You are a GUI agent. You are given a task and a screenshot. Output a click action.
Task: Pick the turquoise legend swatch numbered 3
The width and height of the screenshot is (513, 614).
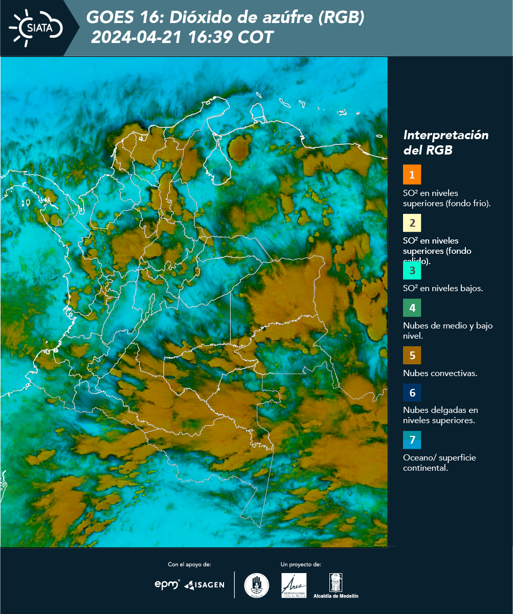point(412,270)
